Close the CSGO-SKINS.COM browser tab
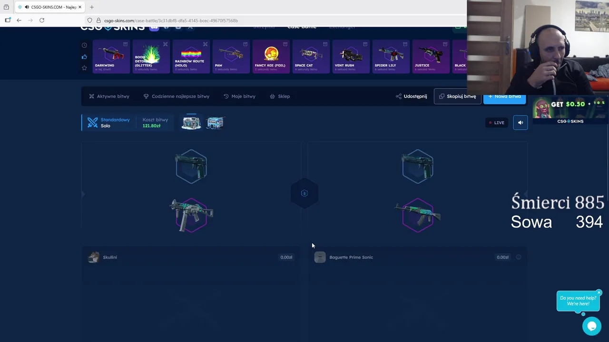Viewport: 609px width, 342px height. pyautogui.click(x=80, y=7)
